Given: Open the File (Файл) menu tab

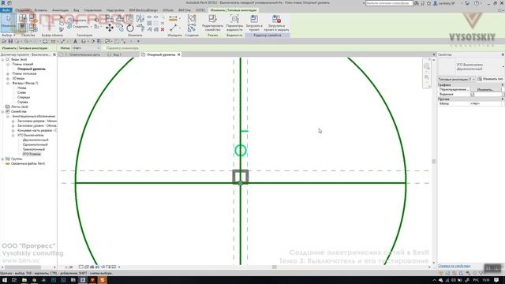Looking at the screenshot, I should point(6,10).
